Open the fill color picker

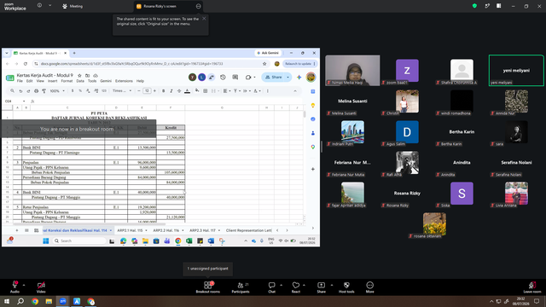tap(197, 91)
